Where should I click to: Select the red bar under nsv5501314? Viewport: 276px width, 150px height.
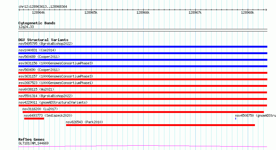pos(143,99)
